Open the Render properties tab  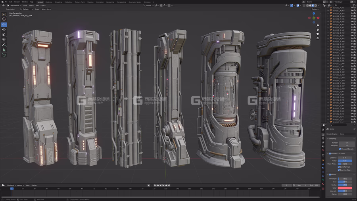(x=323, y=134)
